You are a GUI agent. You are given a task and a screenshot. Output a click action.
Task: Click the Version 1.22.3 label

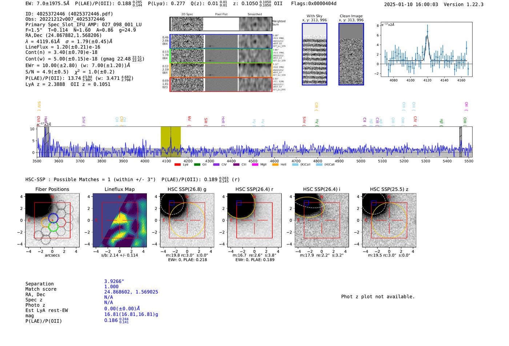[464, 4]
